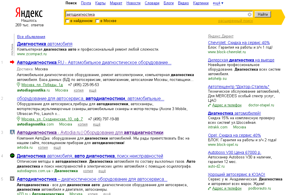
Task: Tick the "в Москве" checkbox
Action: (97, 21)
